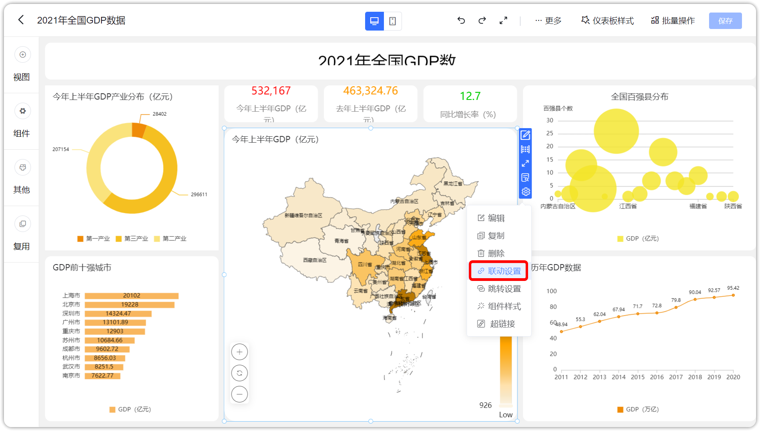
Task: Zoom in on the map
Action: tap(239, 352)
